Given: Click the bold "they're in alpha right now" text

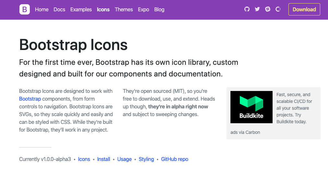Looking at the screenshot, I should coord(178,106).
